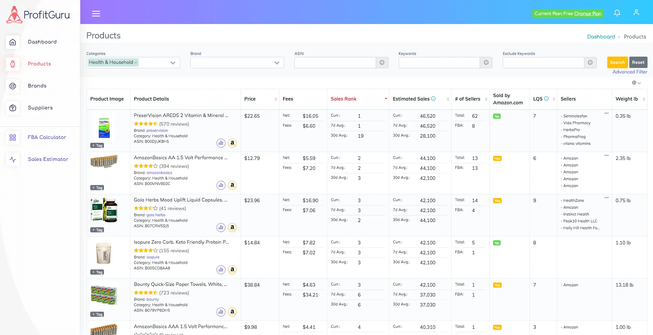Click the Advanced Filter link
This screenshot has width=653, height=335.
[630, 72]
